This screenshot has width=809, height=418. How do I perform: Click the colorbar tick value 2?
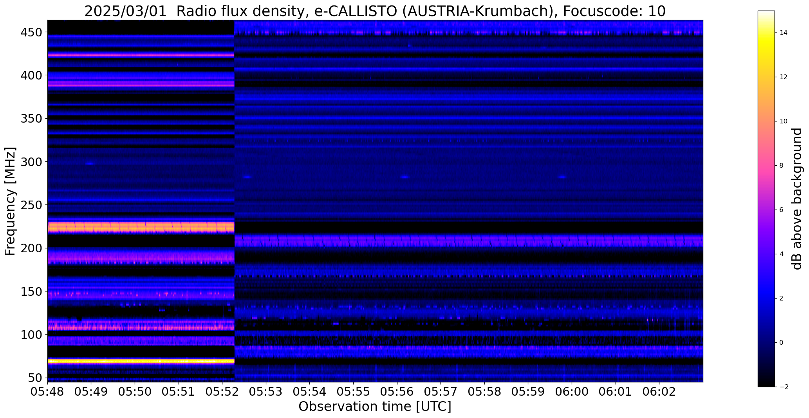click(781, 299)
